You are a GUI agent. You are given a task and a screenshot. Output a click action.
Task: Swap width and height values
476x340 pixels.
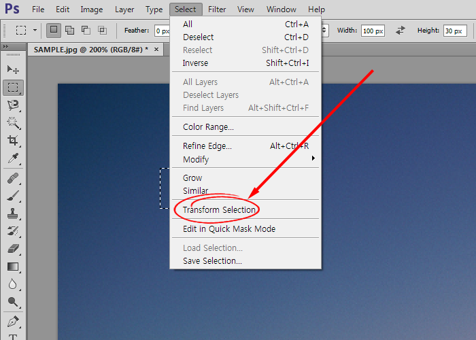coord(401,31)
